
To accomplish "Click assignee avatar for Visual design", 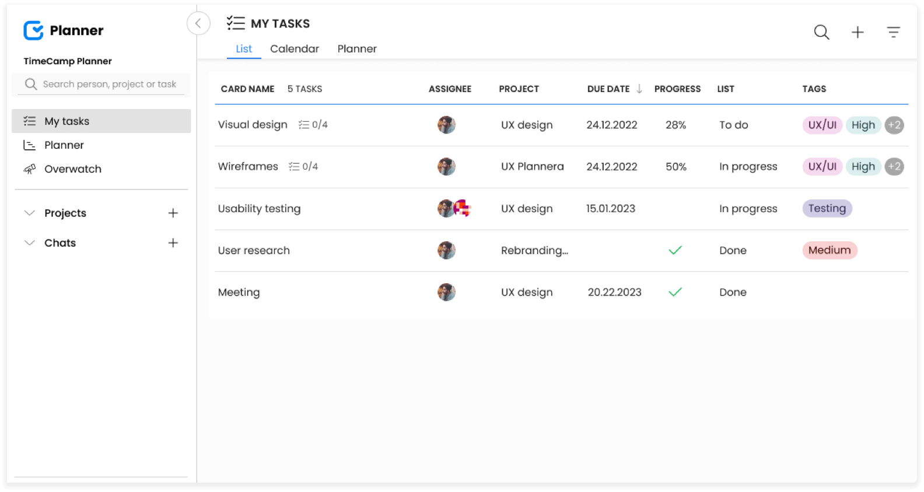I will [446, 125].
